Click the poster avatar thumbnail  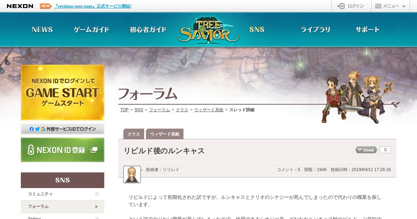pyautogui.click(x=132, y=175)
